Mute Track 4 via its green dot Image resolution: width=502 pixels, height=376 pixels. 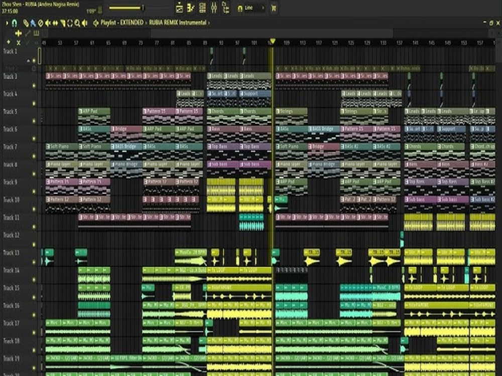34,103
